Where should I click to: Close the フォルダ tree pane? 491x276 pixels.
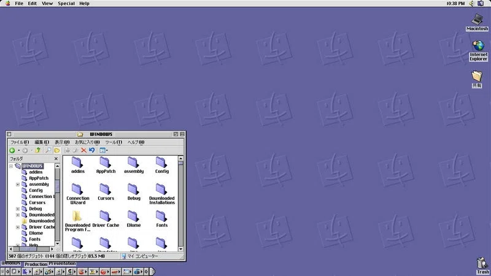click(x=56, y=159)
